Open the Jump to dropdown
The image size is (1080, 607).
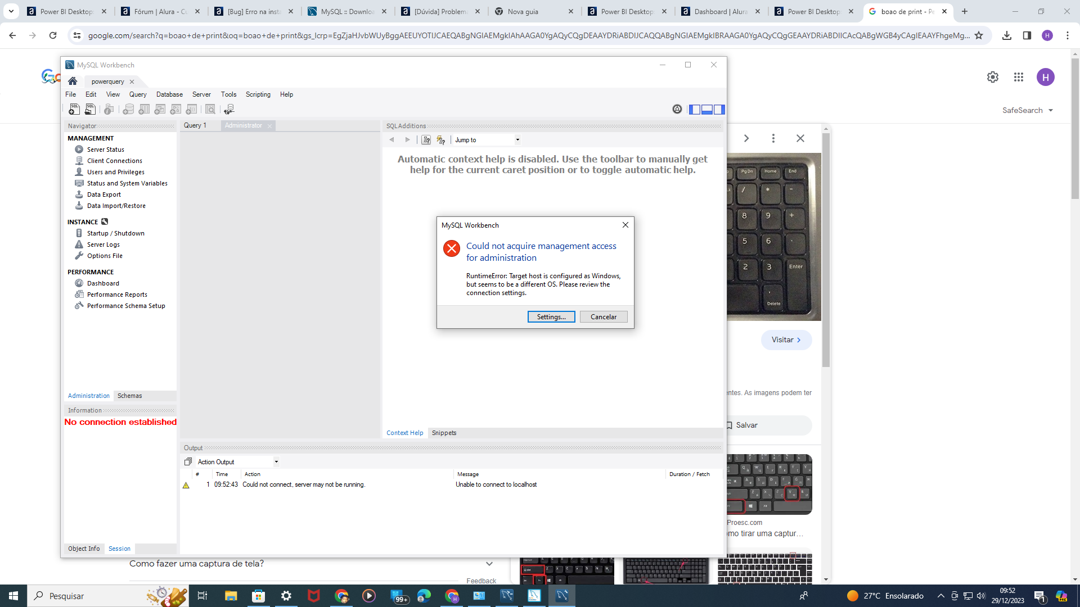point(487,140)
